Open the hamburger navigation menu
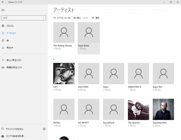 click(x=3, y=10)
